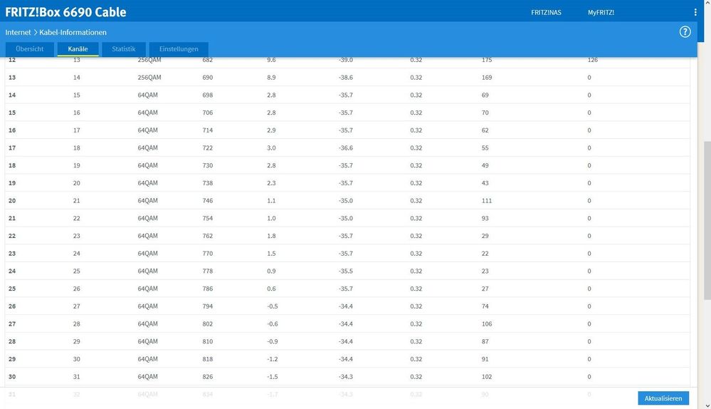The image size is (711, 409).
Task: Click the -38.6 MSE value
Action: point(345,78)
